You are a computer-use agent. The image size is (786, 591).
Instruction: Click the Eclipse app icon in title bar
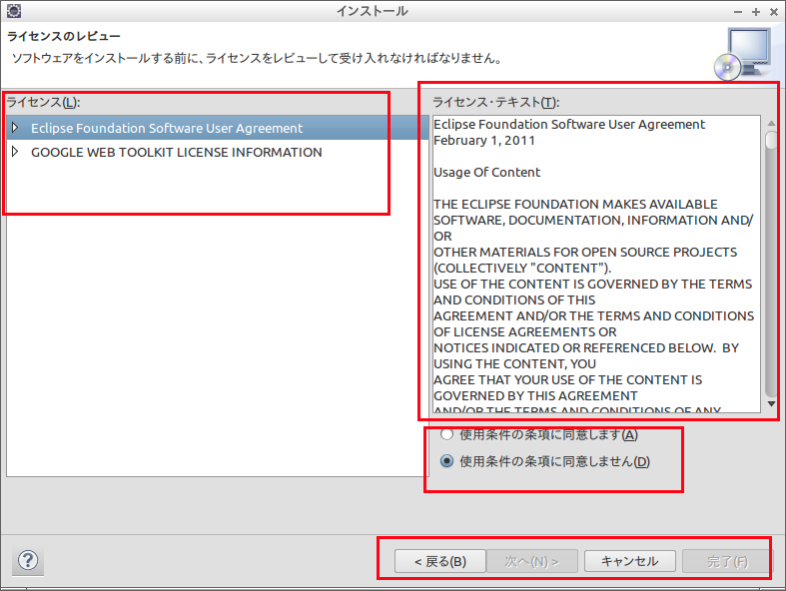click(x=14, y=11)
